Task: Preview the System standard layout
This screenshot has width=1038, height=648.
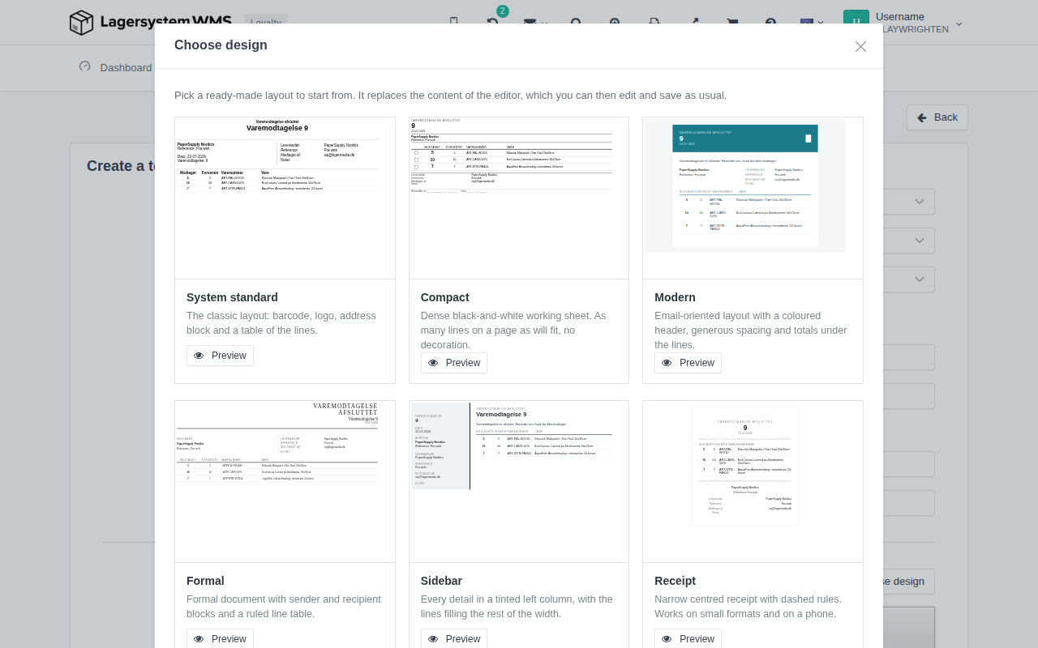Action: coord(220,356)
